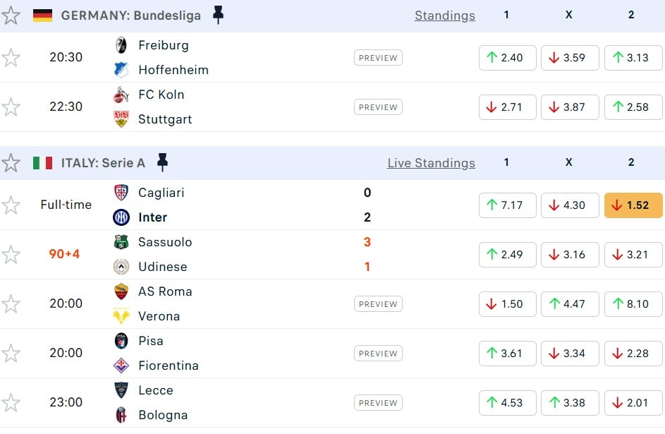Open preview for Freiburg vs Hoffenheim

[378, 58]
